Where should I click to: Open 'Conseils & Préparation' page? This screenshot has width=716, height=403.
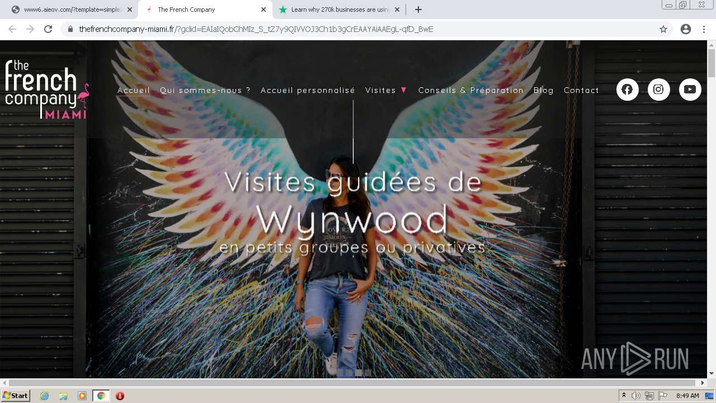(x=471, y=90)
